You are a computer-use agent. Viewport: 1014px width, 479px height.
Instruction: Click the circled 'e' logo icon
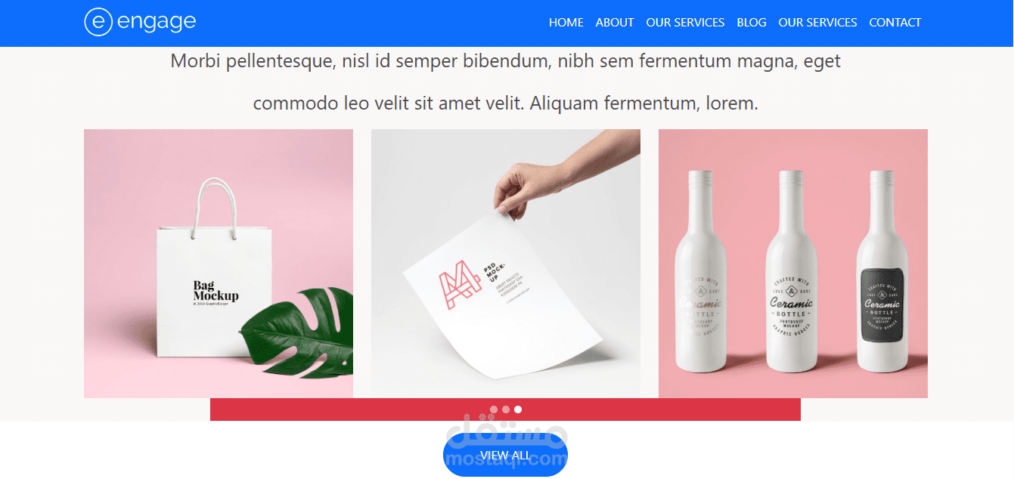98,22
